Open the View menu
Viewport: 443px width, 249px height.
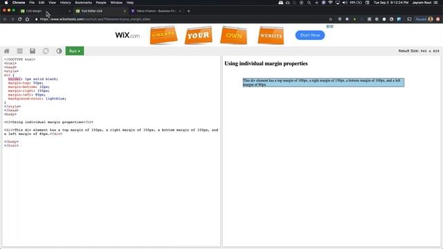click(53, 3)
